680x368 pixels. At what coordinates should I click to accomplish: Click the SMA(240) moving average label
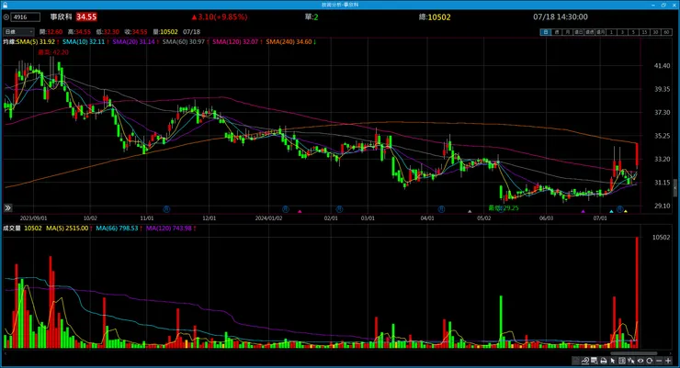point(289,42)
